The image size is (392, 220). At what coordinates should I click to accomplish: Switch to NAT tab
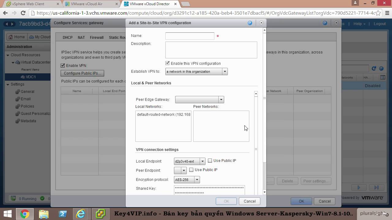81,38
